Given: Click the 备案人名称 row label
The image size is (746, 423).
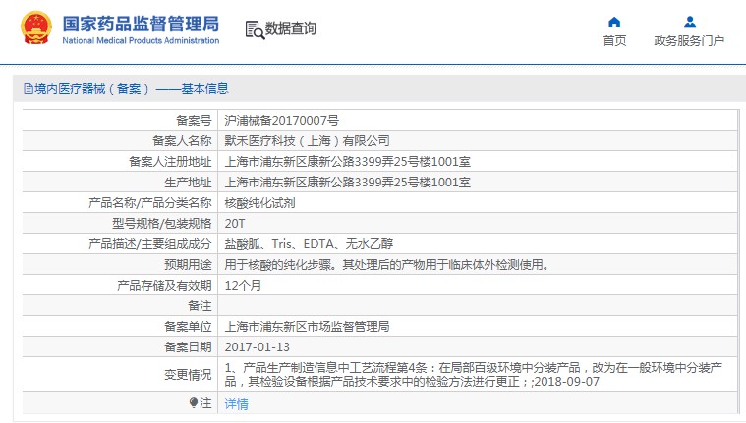Looking at the screenshot, I should (x=182, y=140).
